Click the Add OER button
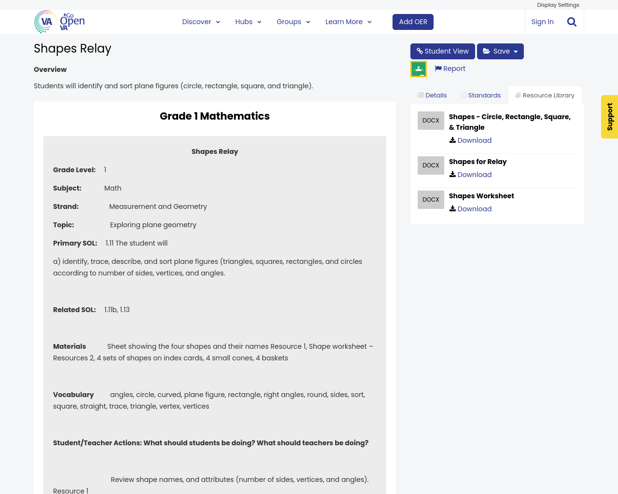This screenshot has width=618, height=494. [413, 22]
